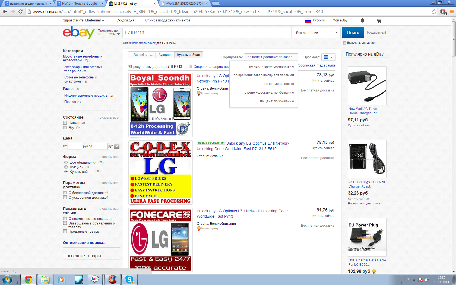456x285 pixels.
Task: Open eBay notifications bell
Action: pos(362,20)
